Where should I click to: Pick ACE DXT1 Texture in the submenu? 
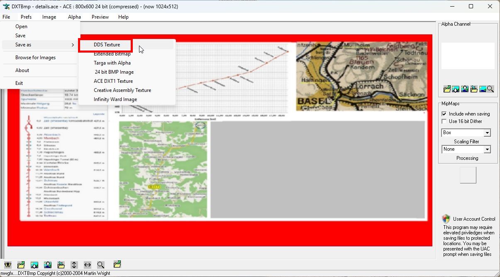pyautogui.click(x=113, y=81)
